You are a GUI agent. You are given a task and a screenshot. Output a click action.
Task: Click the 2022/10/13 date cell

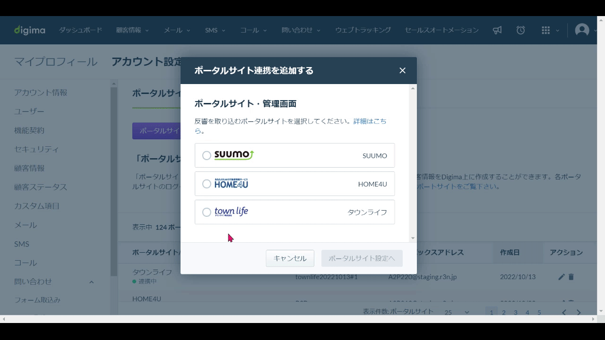click(x=518, y=277)
